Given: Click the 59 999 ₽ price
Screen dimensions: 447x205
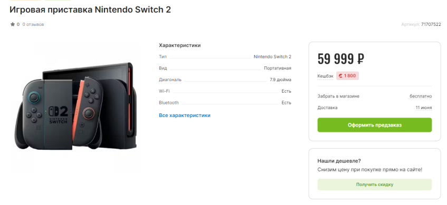Looking at the screenshot, I should (x=341, y=59).
